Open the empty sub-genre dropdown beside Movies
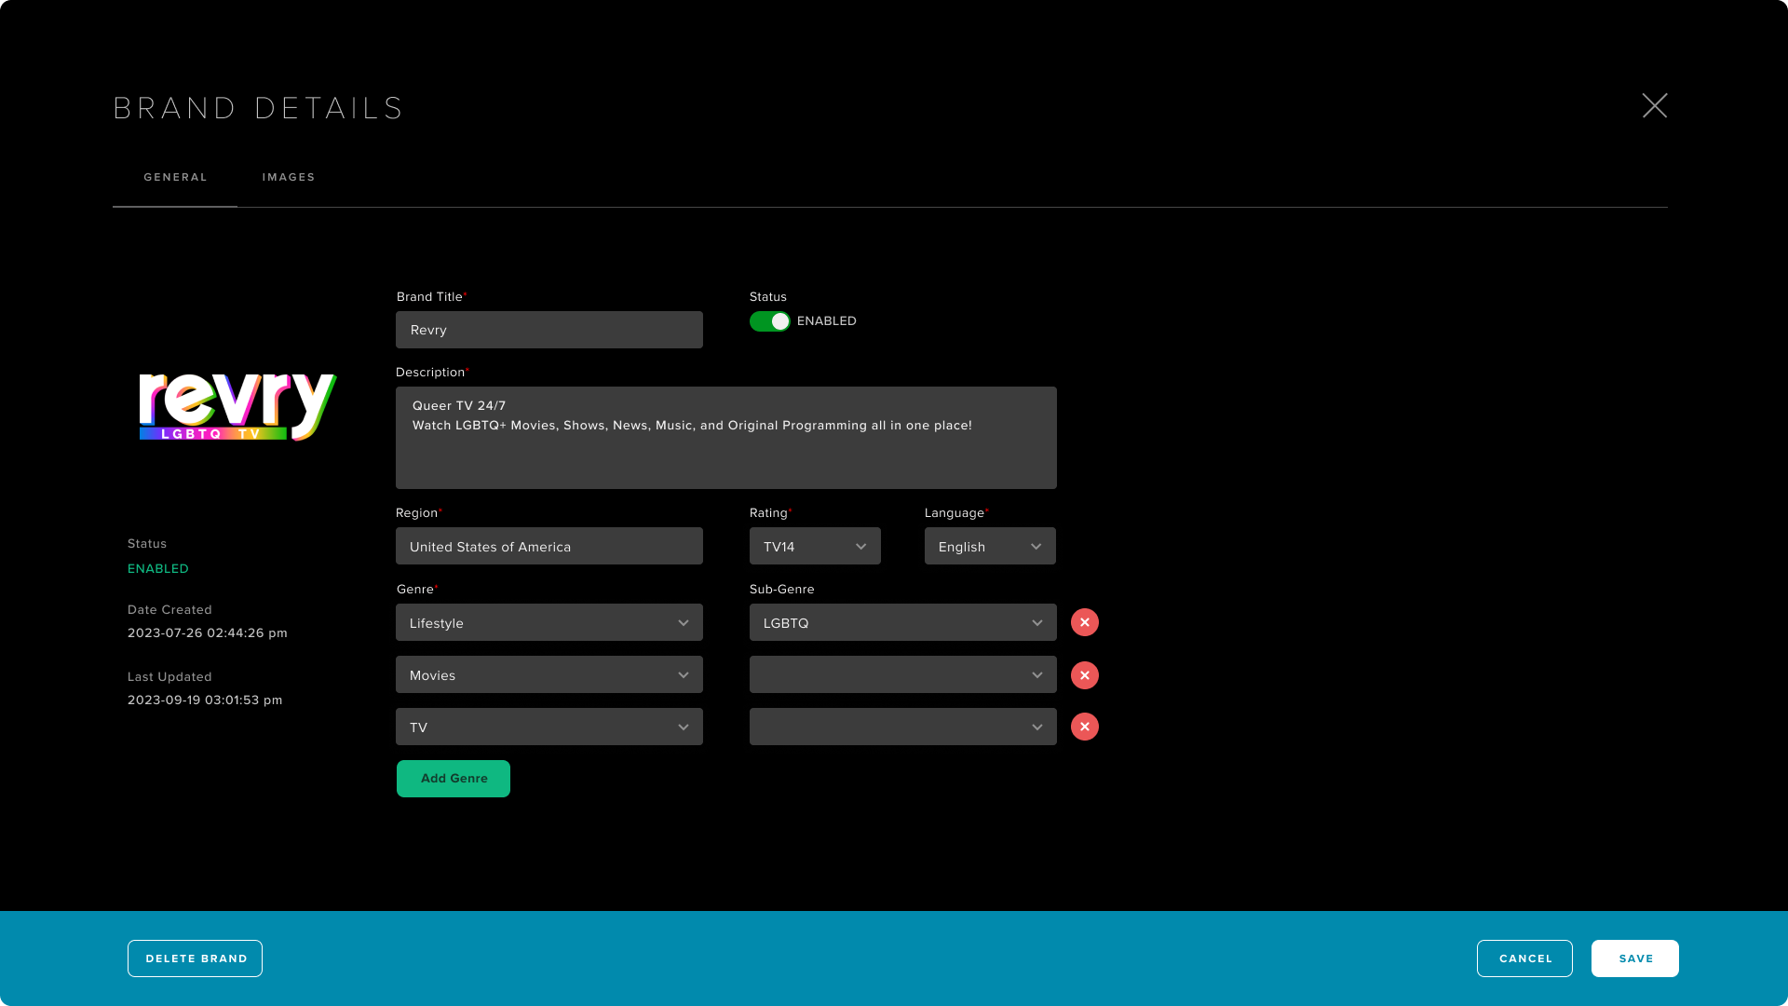 [x=903, y=674]
